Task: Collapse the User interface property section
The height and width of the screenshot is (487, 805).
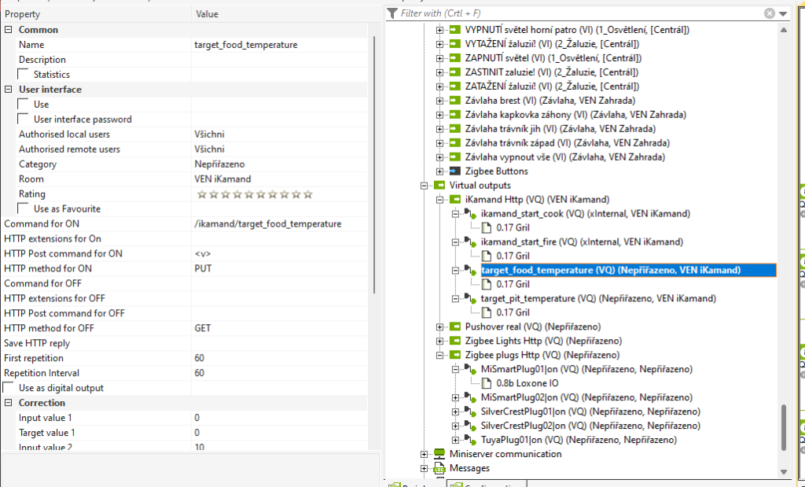Action: coord(8,90)
